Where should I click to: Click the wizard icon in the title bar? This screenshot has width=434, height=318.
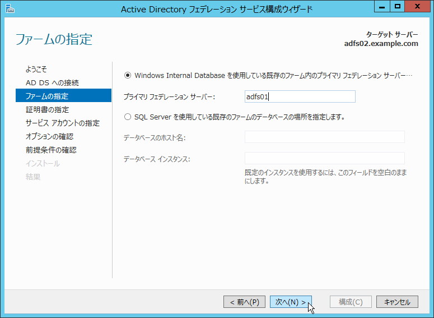pyautogui.click(x=10, y=9)
